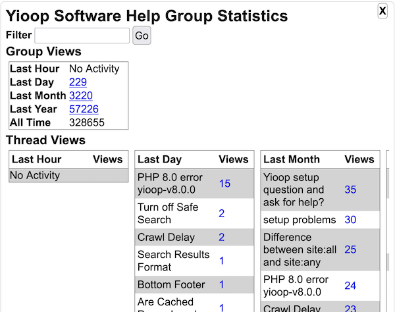
Task: Click the 'Thread Views' section heading
Action: point(45,140)
